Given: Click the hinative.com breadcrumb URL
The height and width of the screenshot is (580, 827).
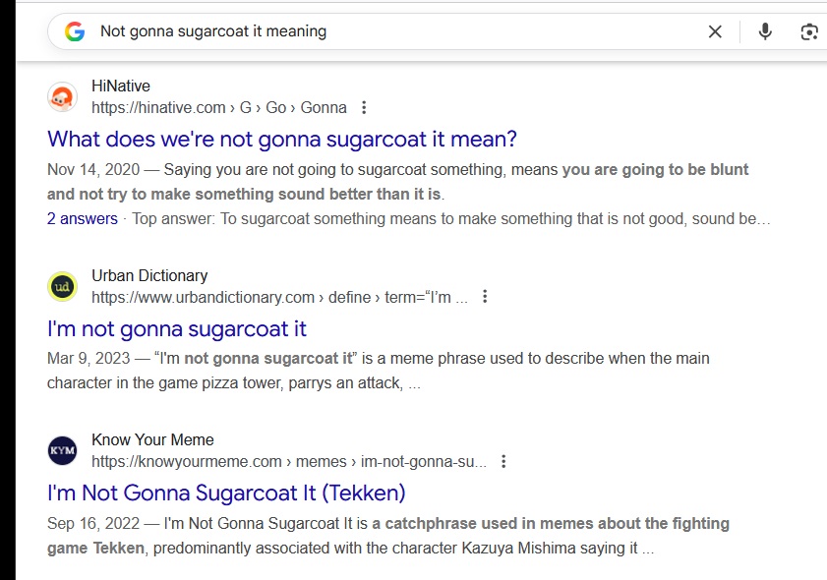Looking at the screenshot, I should click(218, 108).
